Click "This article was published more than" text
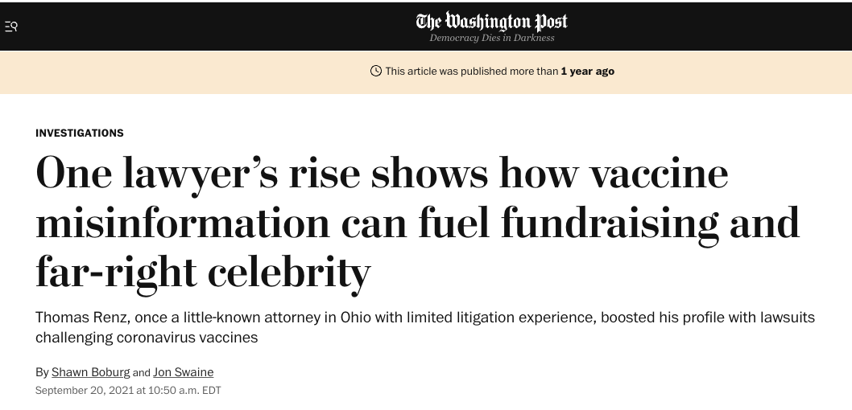 click(x=472, y=71)
